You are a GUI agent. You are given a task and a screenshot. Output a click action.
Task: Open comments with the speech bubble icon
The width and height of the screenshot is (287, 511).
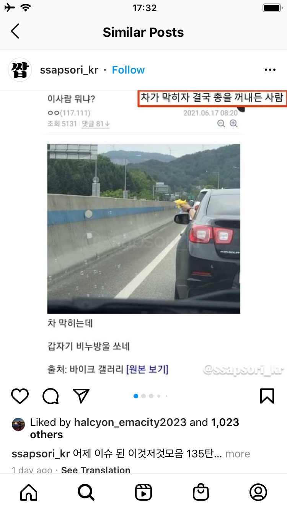pyautogui.click(x=51, y=396)
